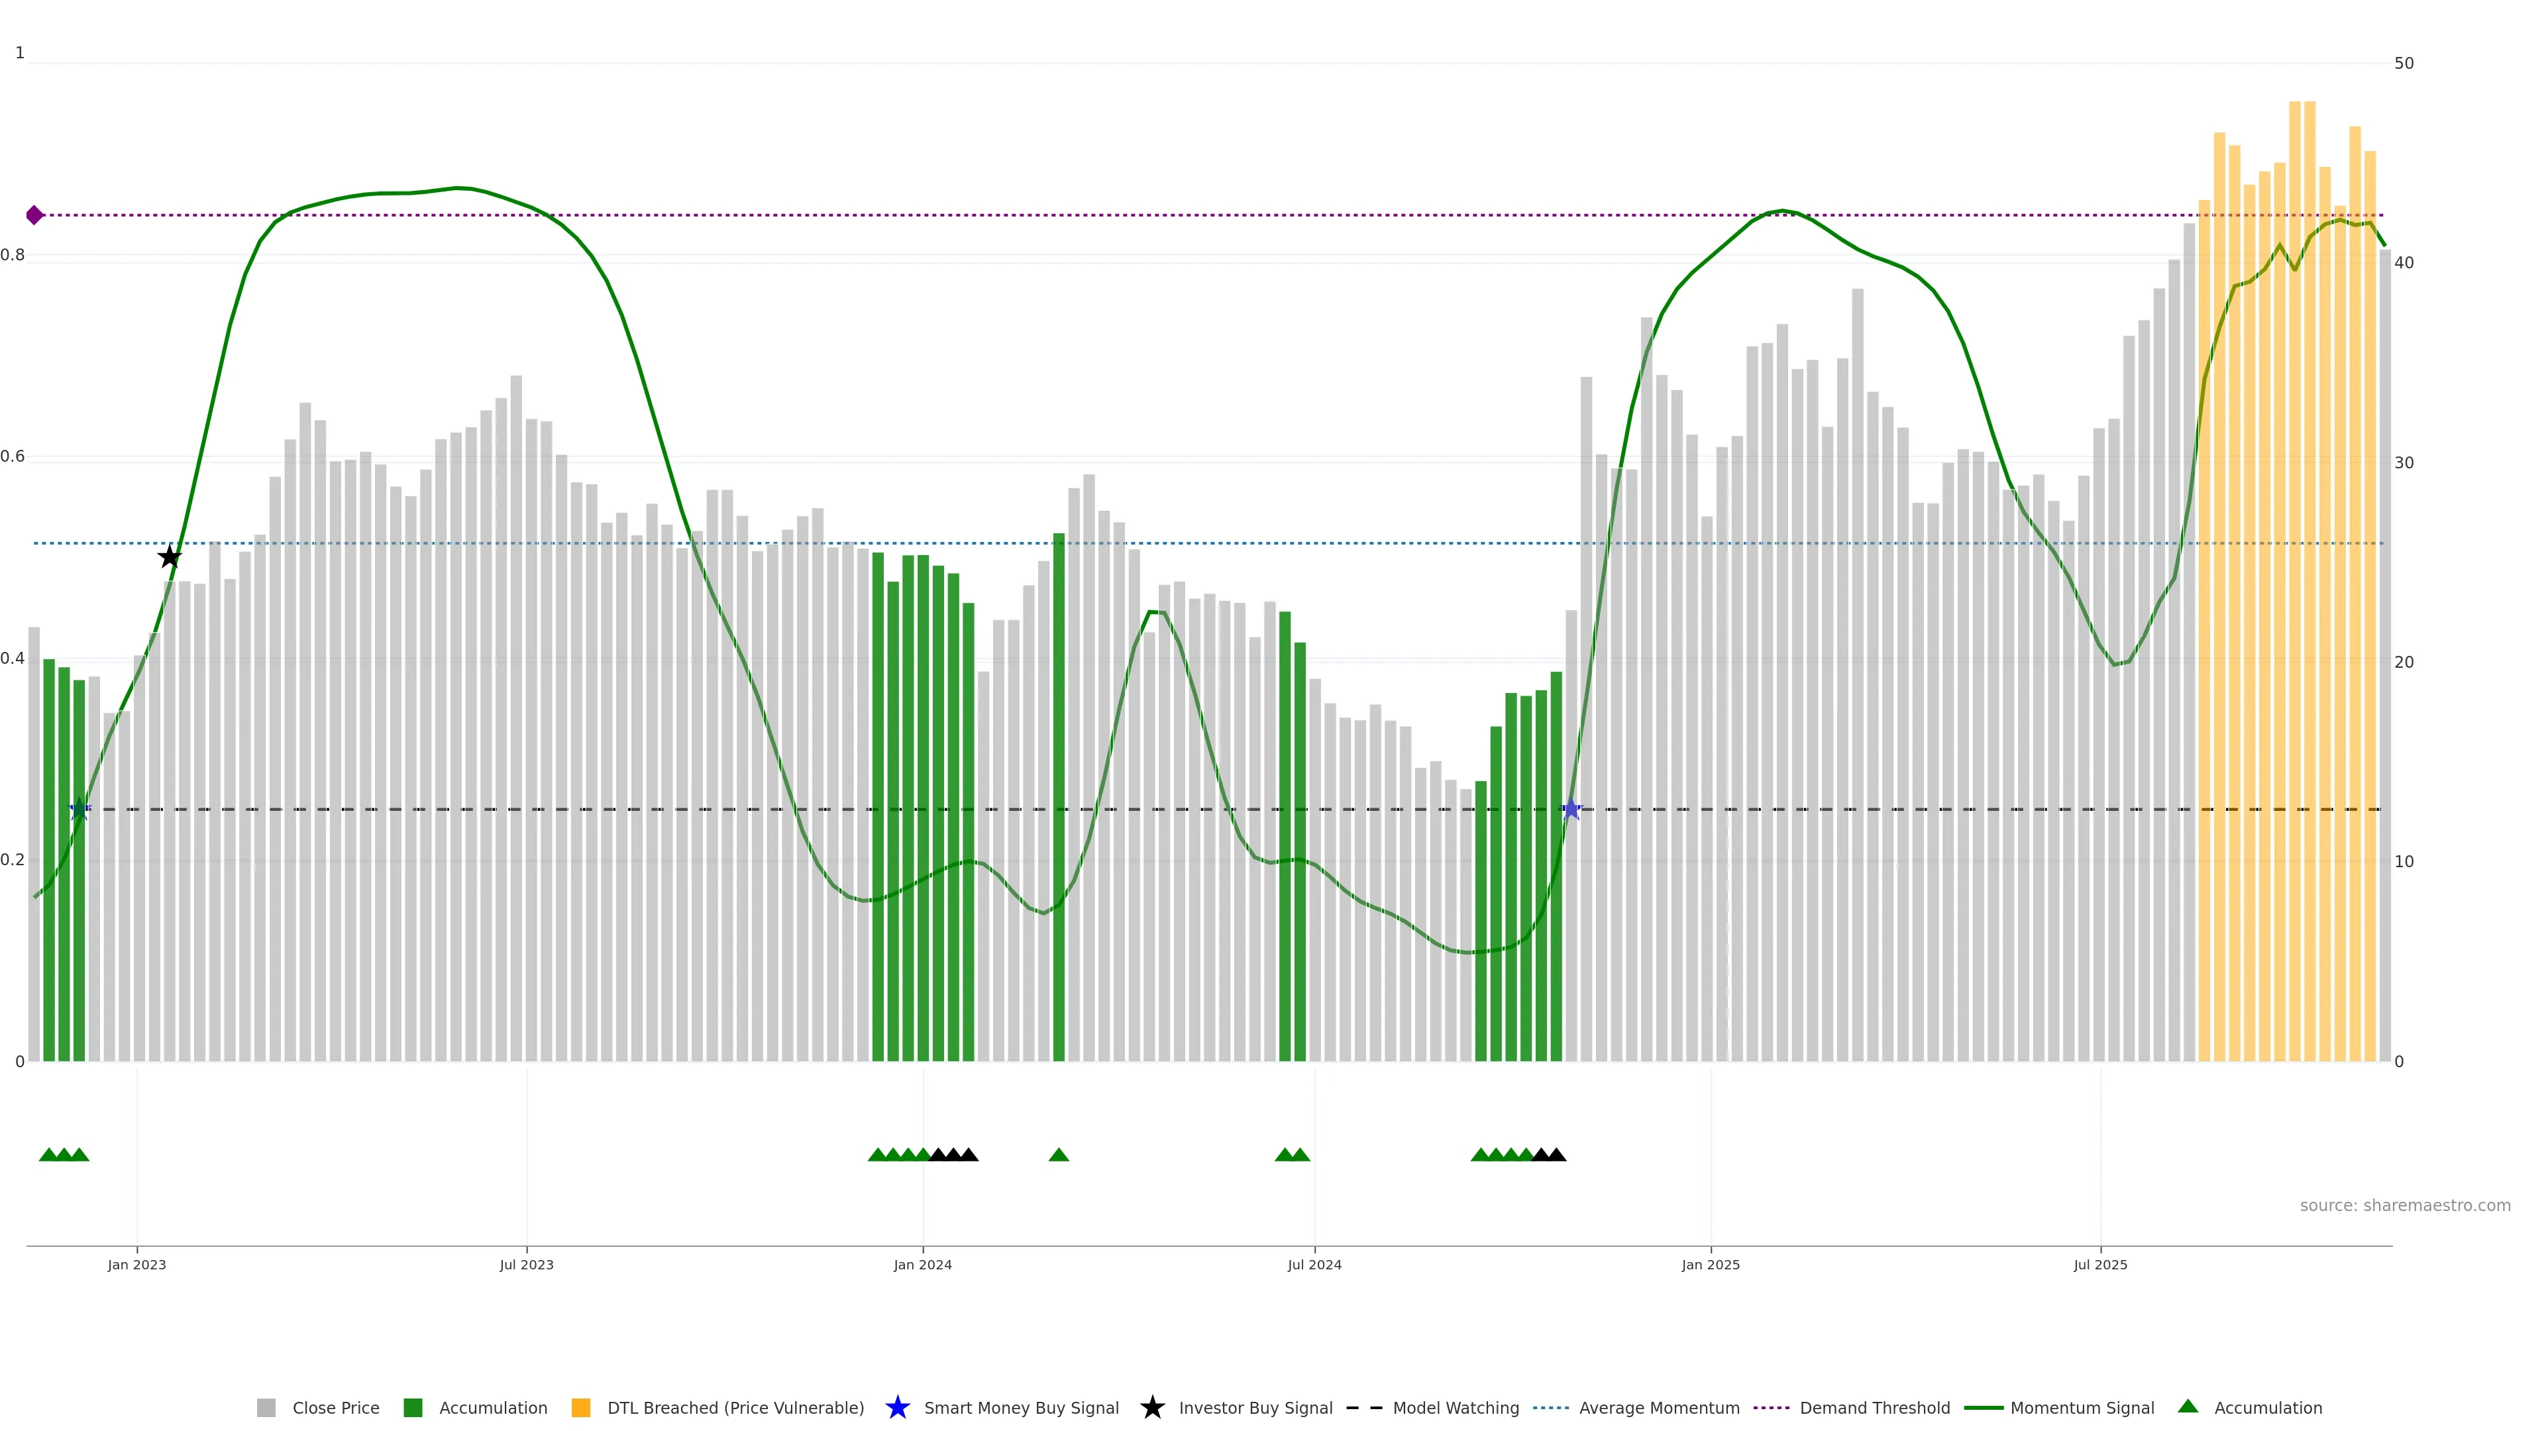Click green Accumulation triangle icon in legend
2544x1431 pixels.
click(x=2188, y=1406)
